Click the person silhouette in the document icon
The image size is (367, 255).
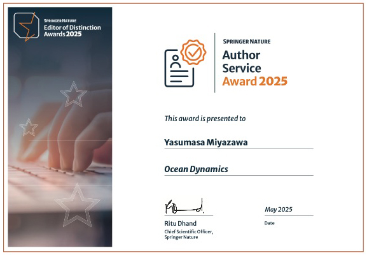(176, 61)
